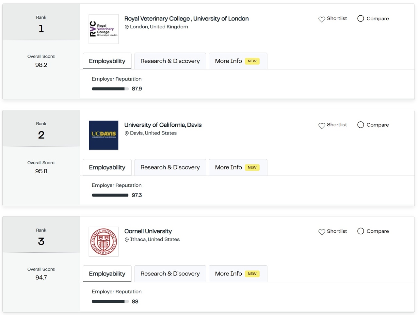This screenshot has height=315, width=418.
Task: Open the University of California, Davis link
Action: [163, 125]
